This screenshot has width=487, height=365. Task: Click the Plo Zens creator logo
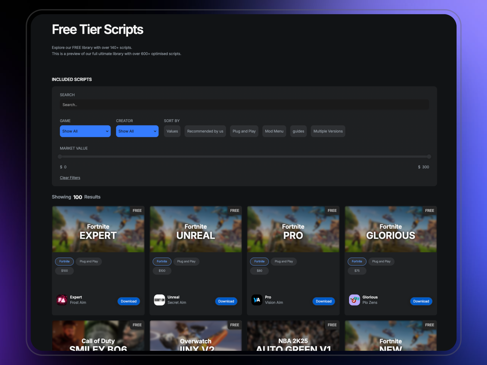click(x=354, y=300)
